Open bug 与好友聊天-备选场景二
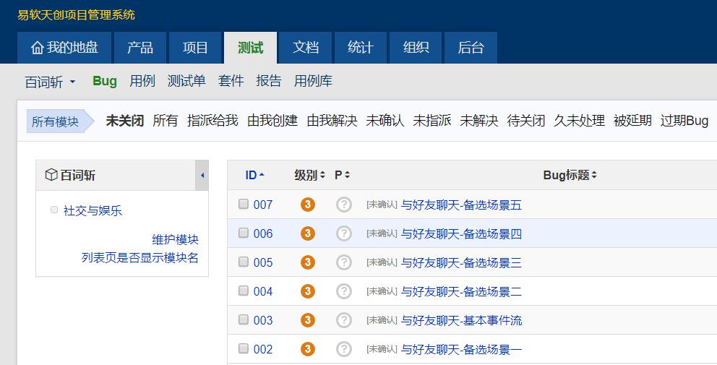 click(x=461, y=291)
